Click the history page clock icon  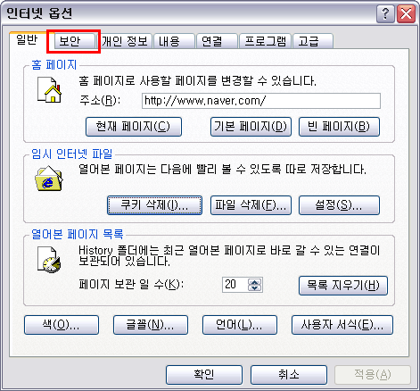pyautogui.click(x=49, y=260)
